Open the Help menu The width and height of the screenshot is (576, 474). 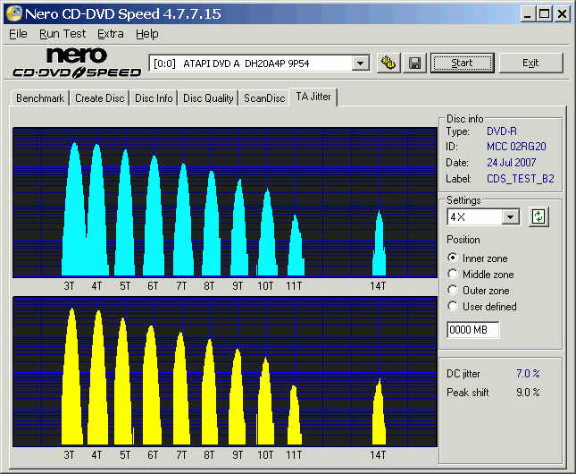coord(146,34)
